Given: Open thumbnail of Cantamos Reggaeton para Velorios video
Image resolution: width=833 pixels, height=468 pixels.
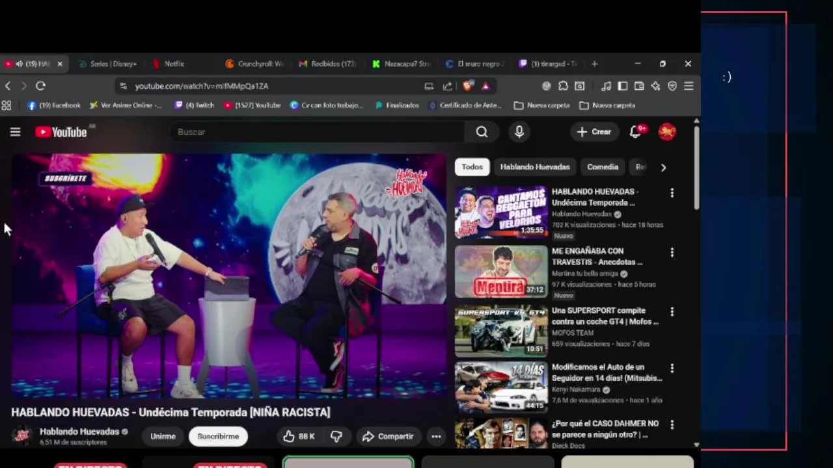Looking at the screenshot, I should tap(501, 213).
